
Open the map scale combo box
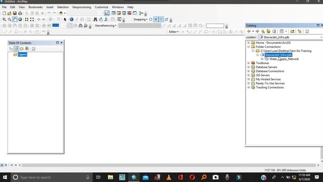pyautogui.click(x=100, y=13)
